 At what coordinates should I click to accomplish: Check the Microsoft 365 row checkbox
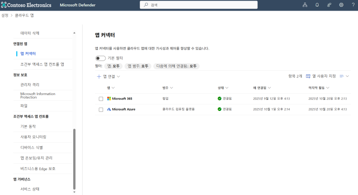coord(101,99)
